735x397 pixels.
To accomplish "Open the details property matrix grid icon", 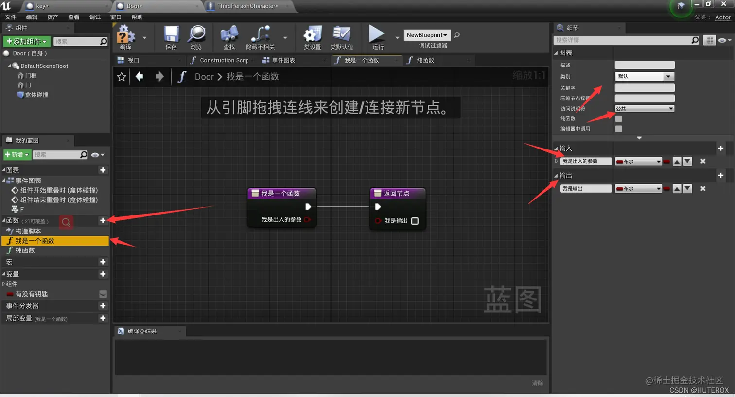I will pyautogui.click(x=710, y=40).
